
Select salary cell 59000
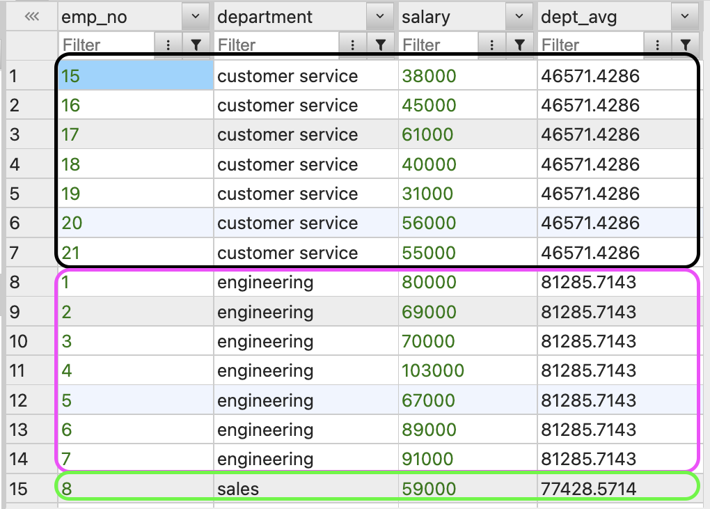[x=468, y=489]
